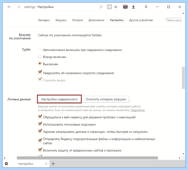Click the Браузер по умолчанию label
The image size is (188, 170).
20,37
